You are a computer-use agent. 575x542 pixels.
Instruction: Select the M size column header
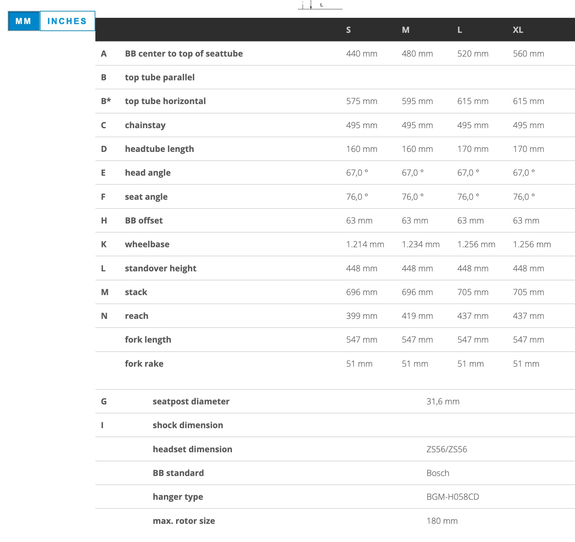click(405, 30)
